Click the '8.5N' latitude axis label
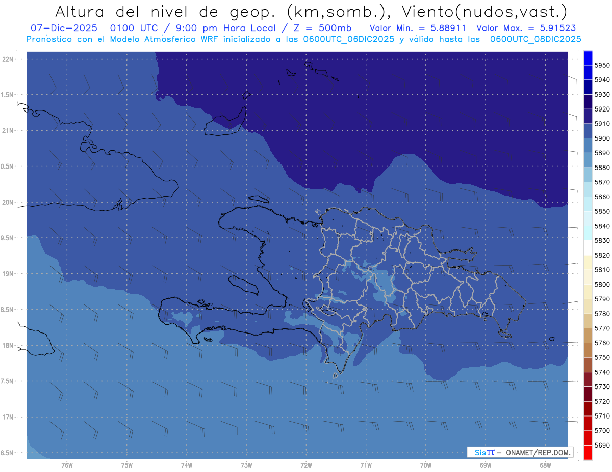612x472 pixels. (x=8, y=310)
